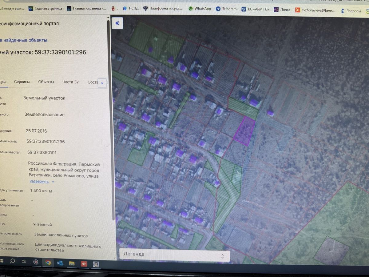The width and height of the screenshot is (369, 277).
Task: Open the WhatsApp bookmark
Action: [200, 9]
